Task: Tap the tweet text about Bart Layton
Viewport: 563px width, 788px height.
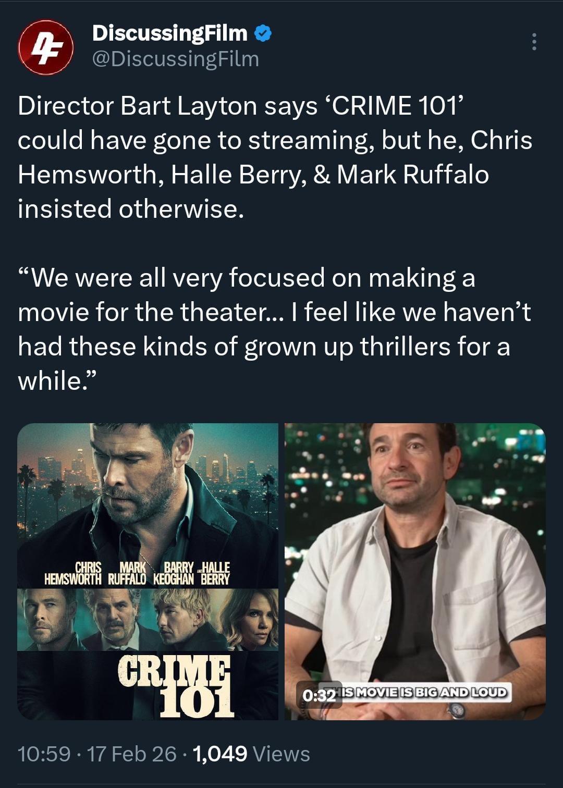Action: [x=275, y=157]
